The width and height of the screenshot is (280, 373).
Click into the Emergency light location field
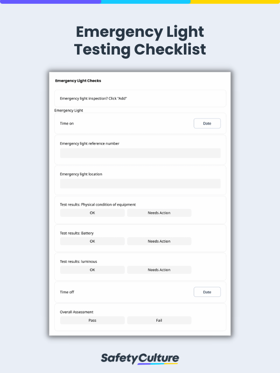[x=140, y=184]
